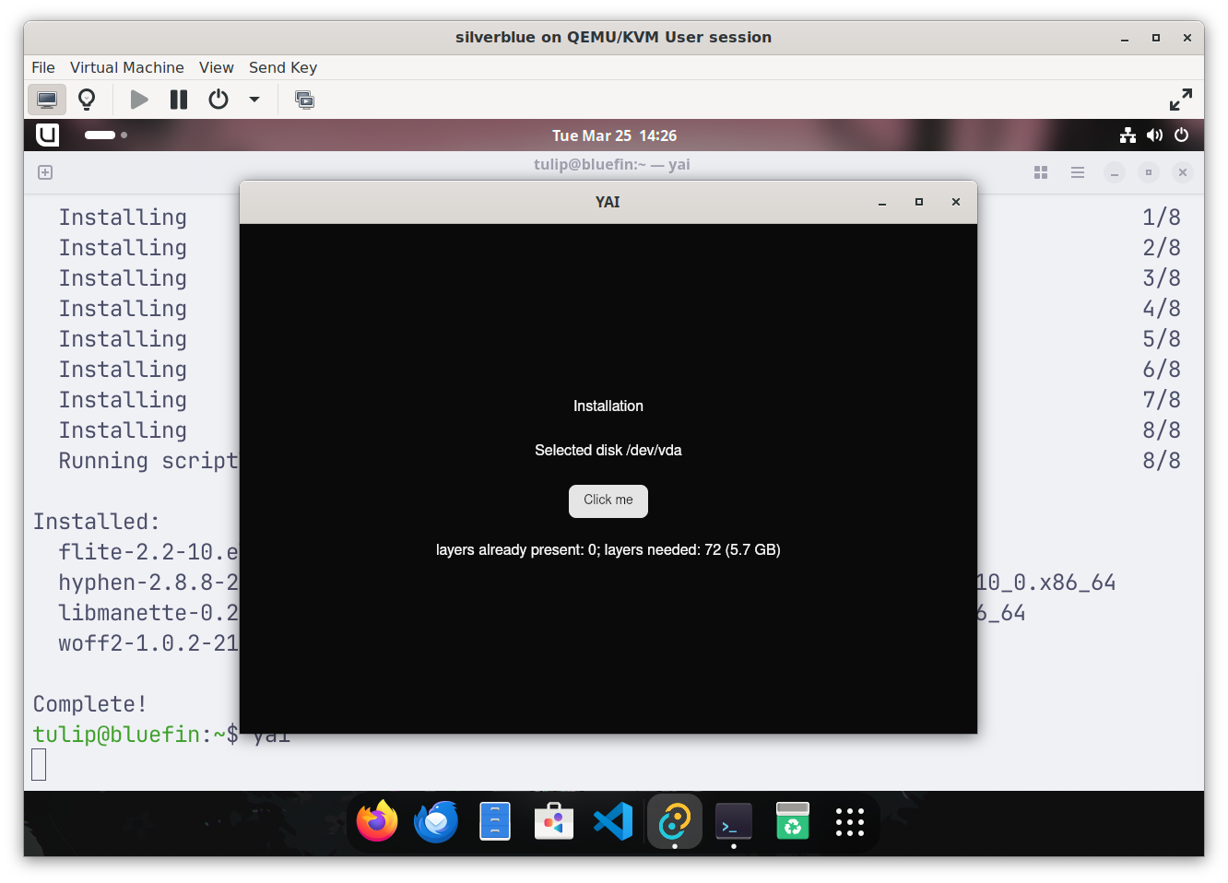Show all applications grid
Screen dimensions: 1228x883
850,821
